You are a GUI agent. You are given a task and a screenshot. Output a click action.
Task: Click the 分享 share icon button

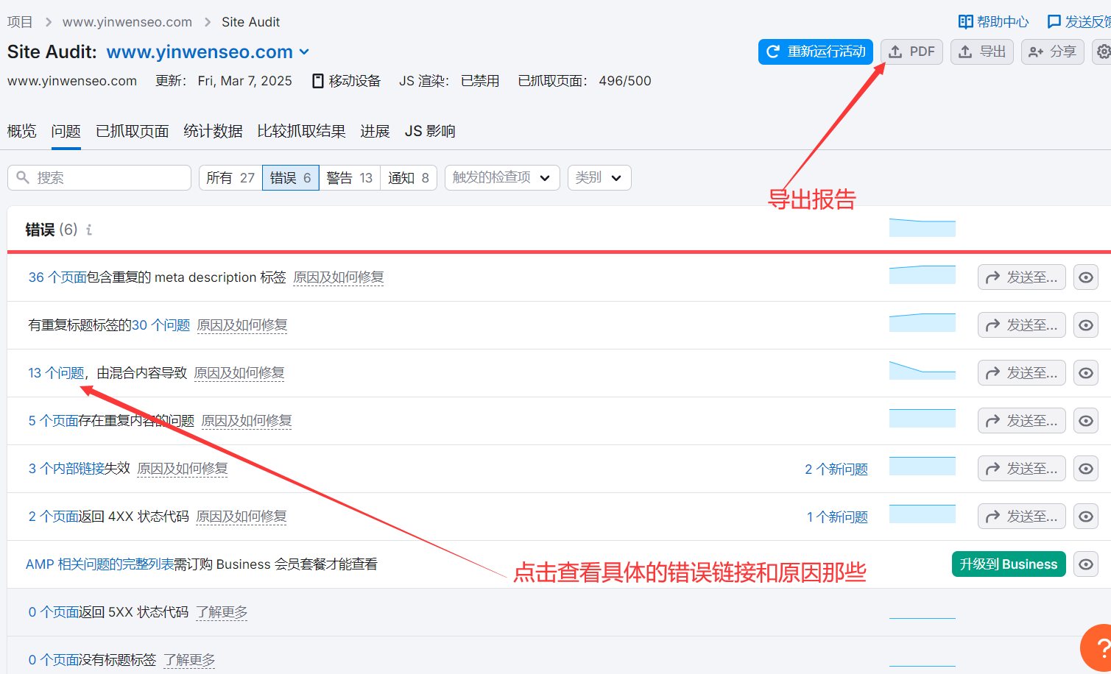click(1052, 52)
